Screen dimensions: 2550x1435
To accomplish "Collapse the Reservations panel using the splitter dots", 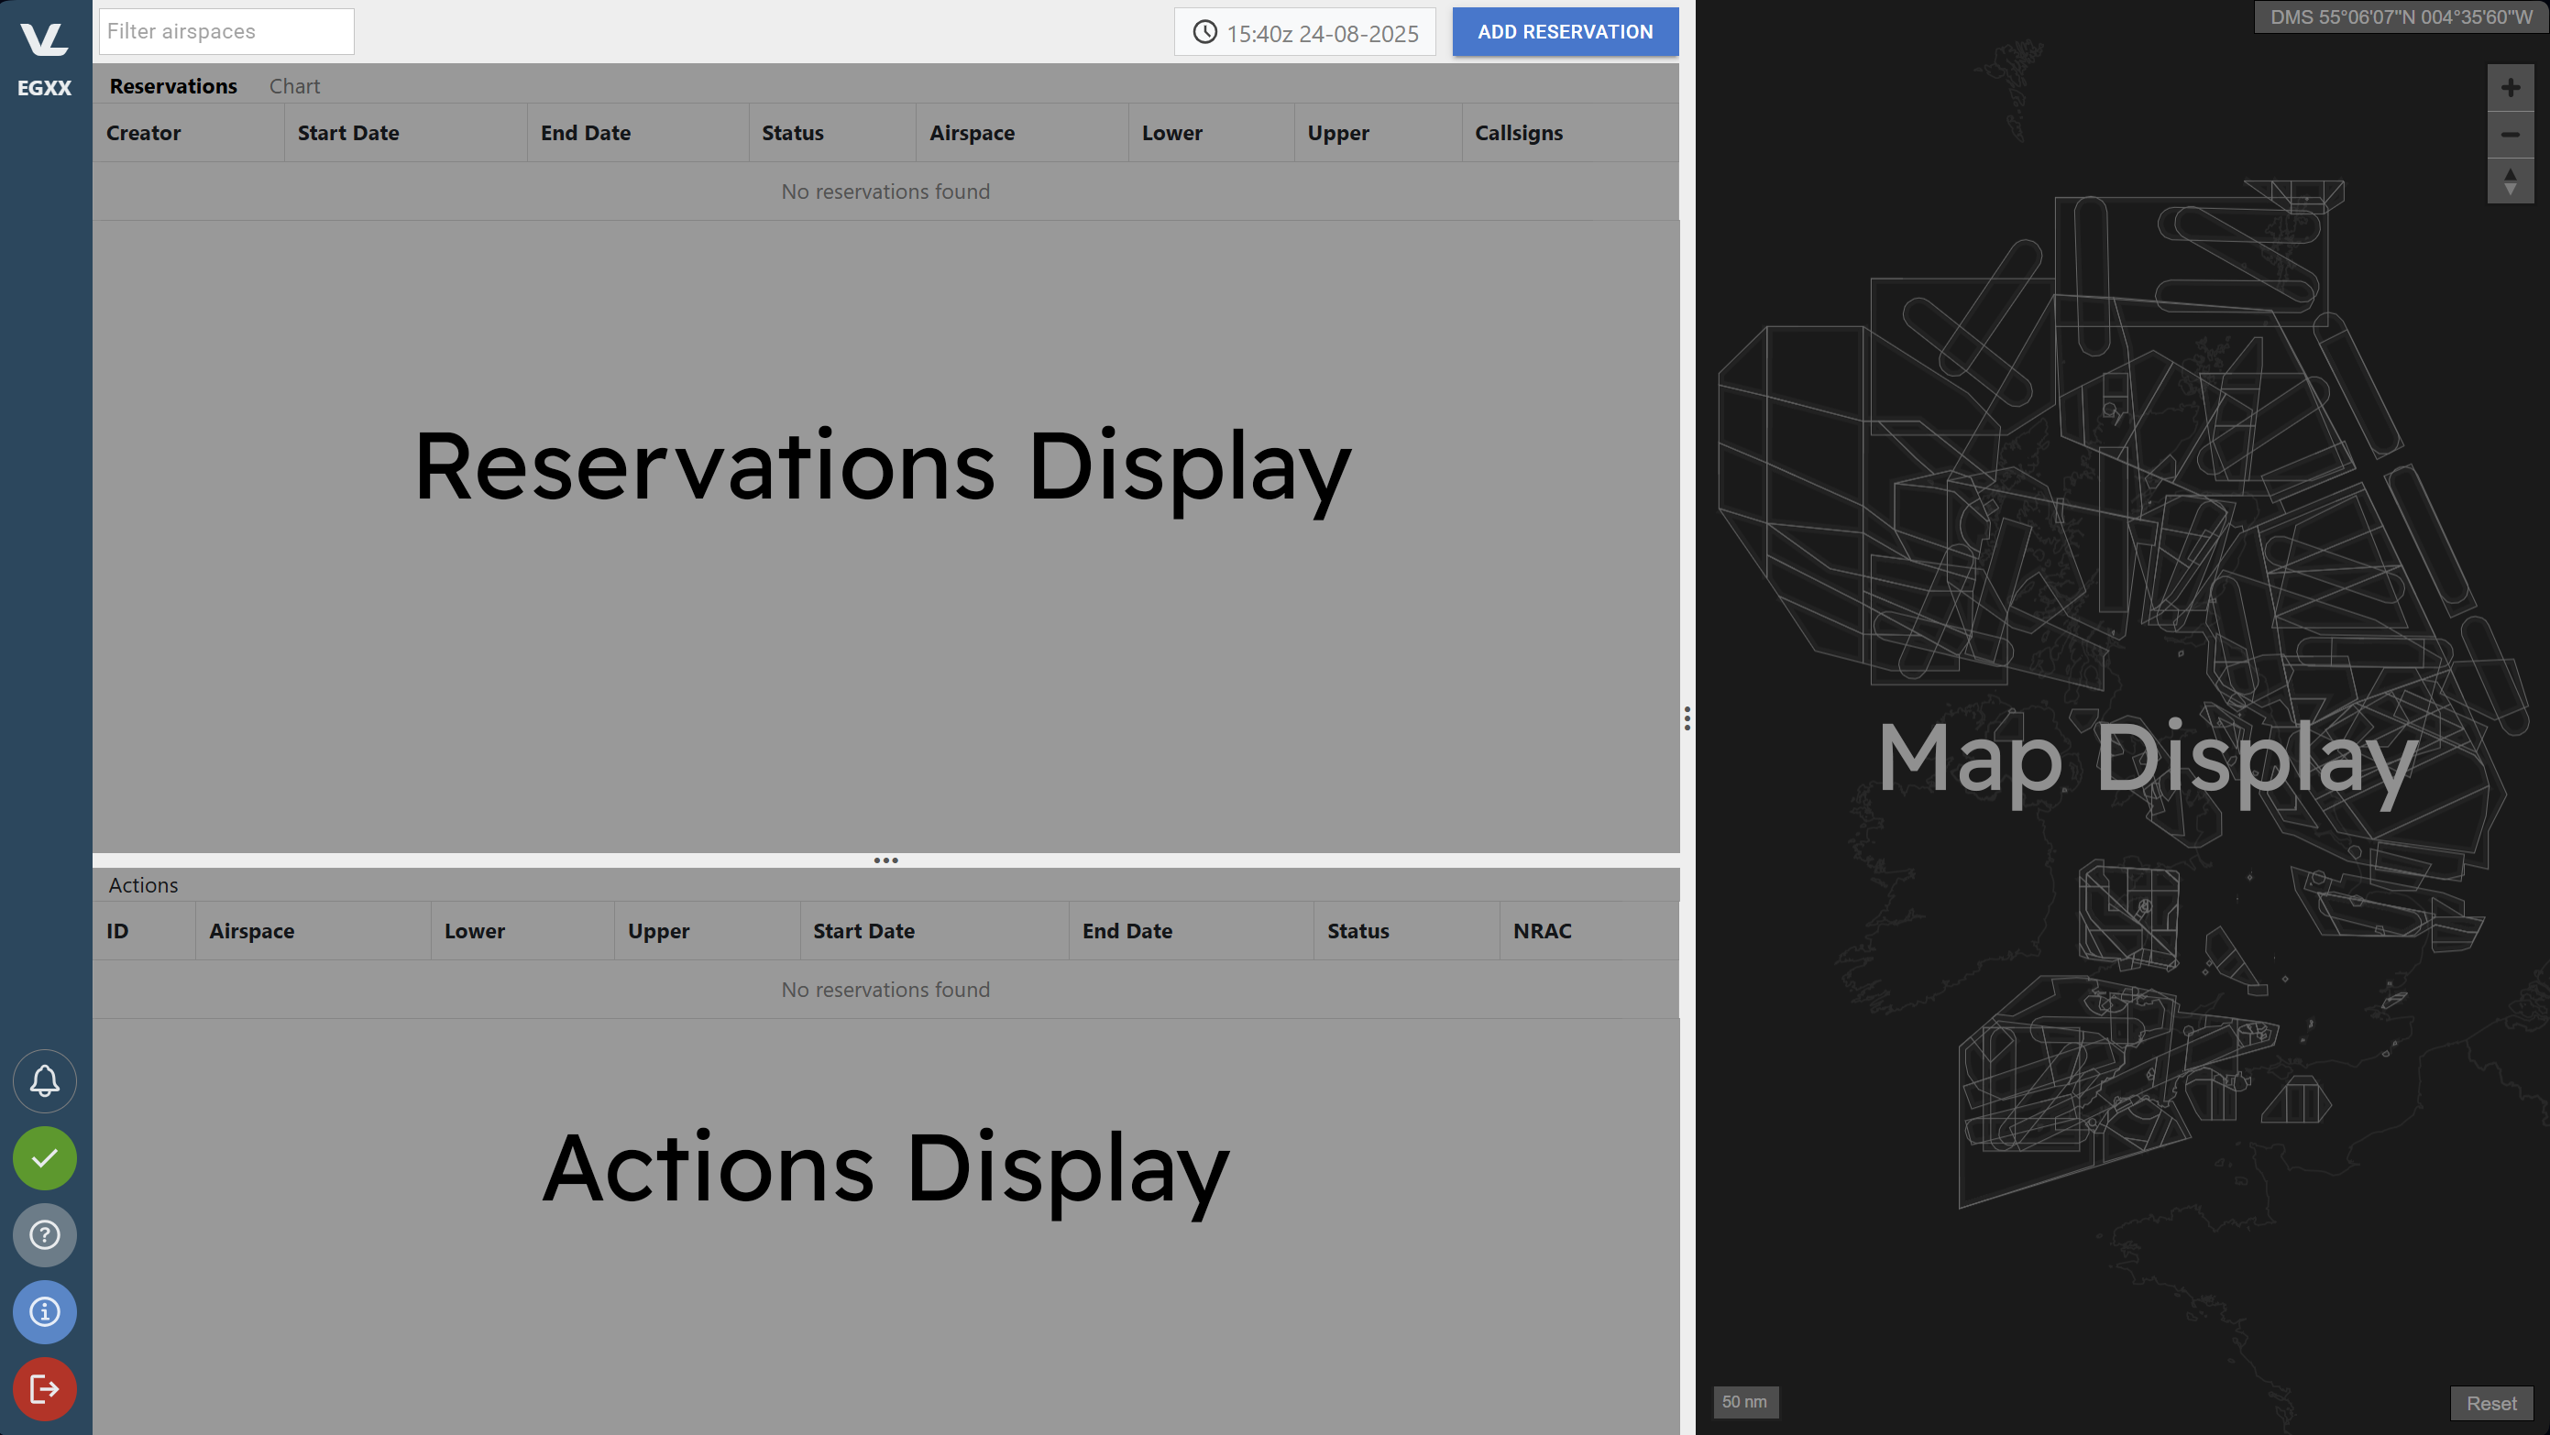I will (x=886, y=860).
